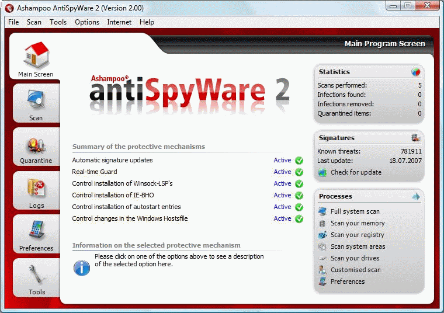Click the Customised scan person icon
The width and height of the screenshot is (444, 313).
coord(322,270)
